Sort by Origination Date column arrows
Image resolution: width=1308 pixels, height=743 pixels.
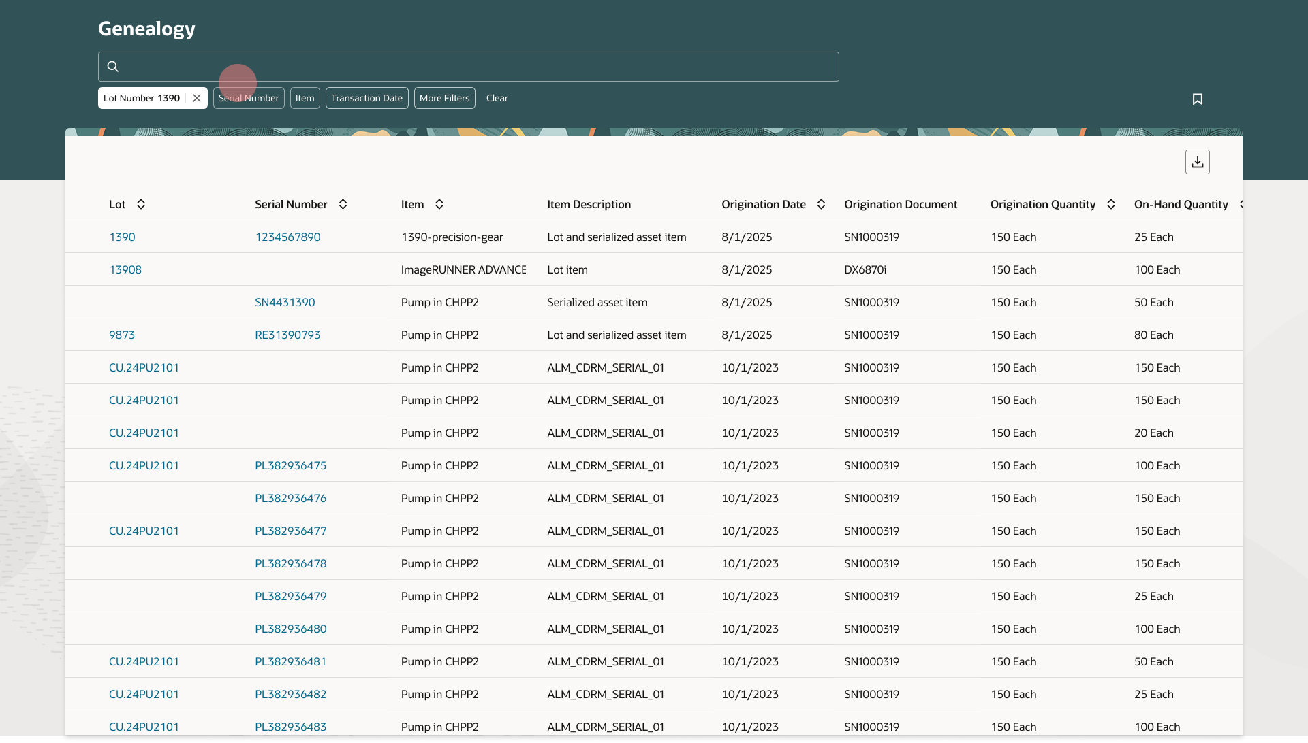pos(821,204)
